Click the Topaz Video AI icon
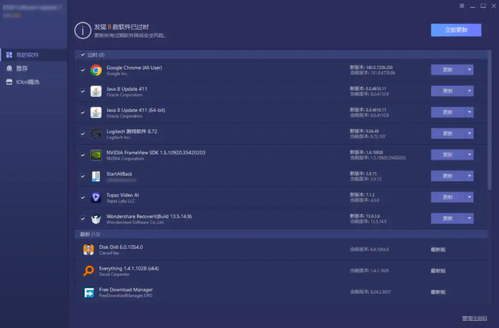499x328 pixels. [x=96, y=197]
